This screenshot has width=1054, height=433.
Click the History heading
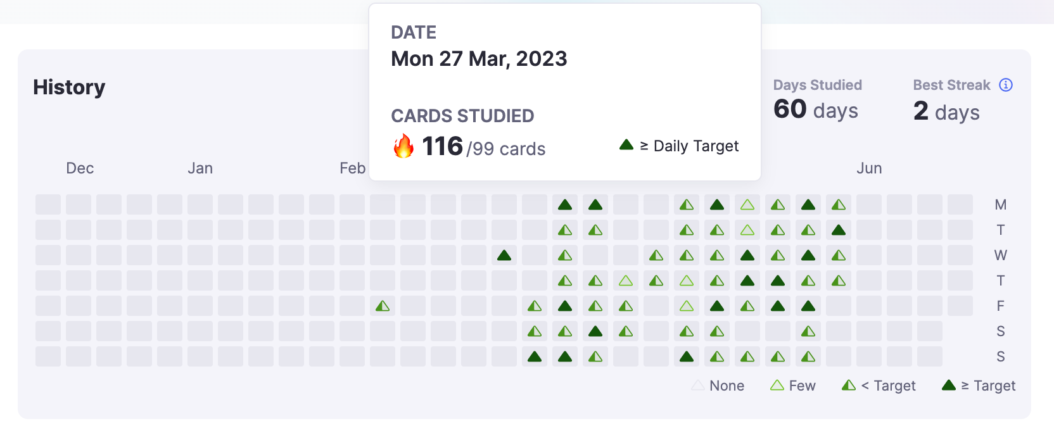(69, 87)
